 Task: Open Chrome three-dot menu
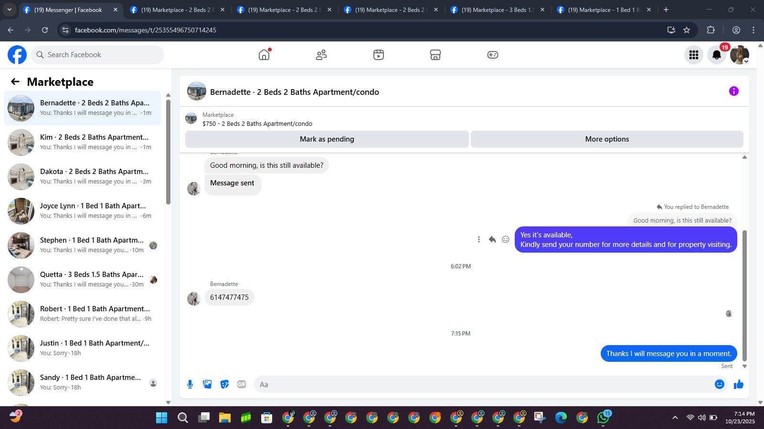tap(753, 30)
